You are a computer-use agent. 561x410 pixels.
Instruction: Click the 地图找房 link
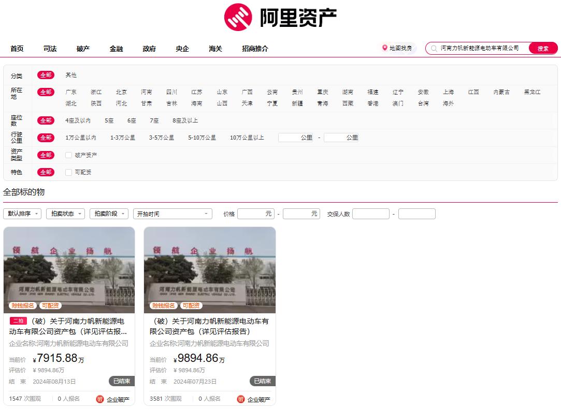[x=401, y=48]
